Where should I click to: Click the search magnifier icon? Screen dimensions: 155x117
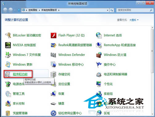[151, 10]
